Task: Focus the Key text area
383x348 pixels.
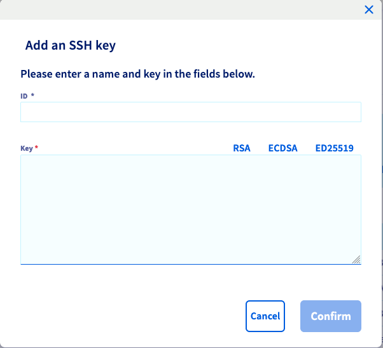Action: click(191, 209)
